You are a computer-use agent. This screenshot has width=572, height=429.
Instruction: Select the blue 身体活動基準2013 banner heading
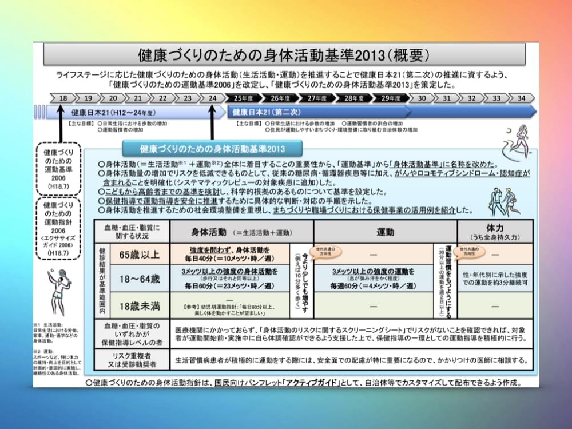212,149
